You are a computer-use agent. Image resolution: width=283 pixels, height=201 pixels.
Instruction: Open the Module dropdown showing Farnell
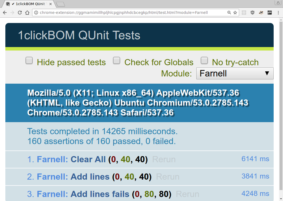[235, 73]
